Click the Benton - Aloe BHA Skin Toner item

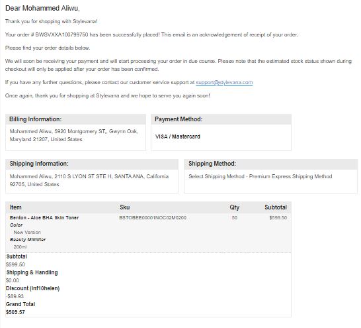click(44, 218)
